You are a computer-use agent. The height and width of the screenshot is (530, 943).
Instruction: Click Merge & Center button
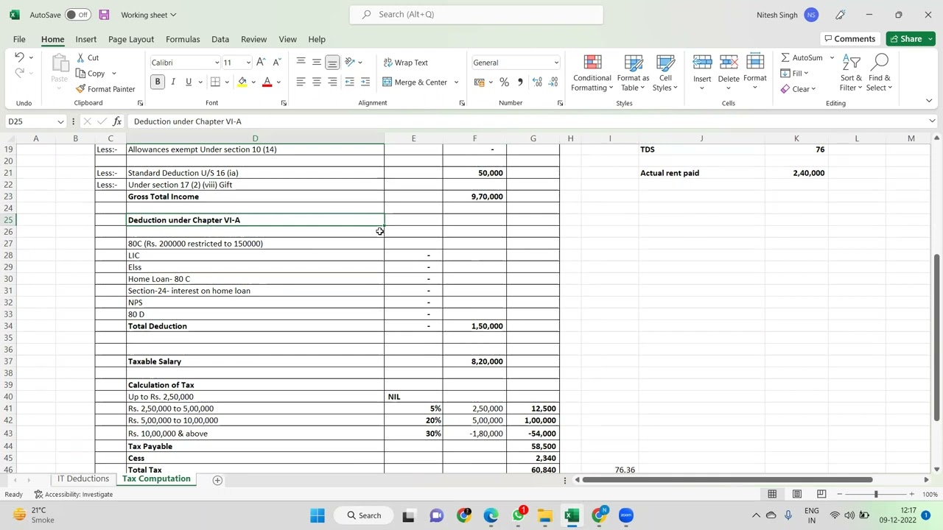(x=415, y=82)
